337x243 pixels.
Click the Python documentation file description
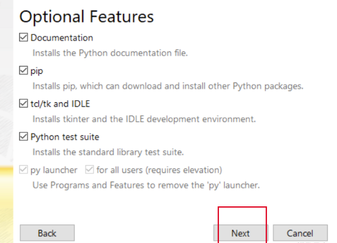110,53
